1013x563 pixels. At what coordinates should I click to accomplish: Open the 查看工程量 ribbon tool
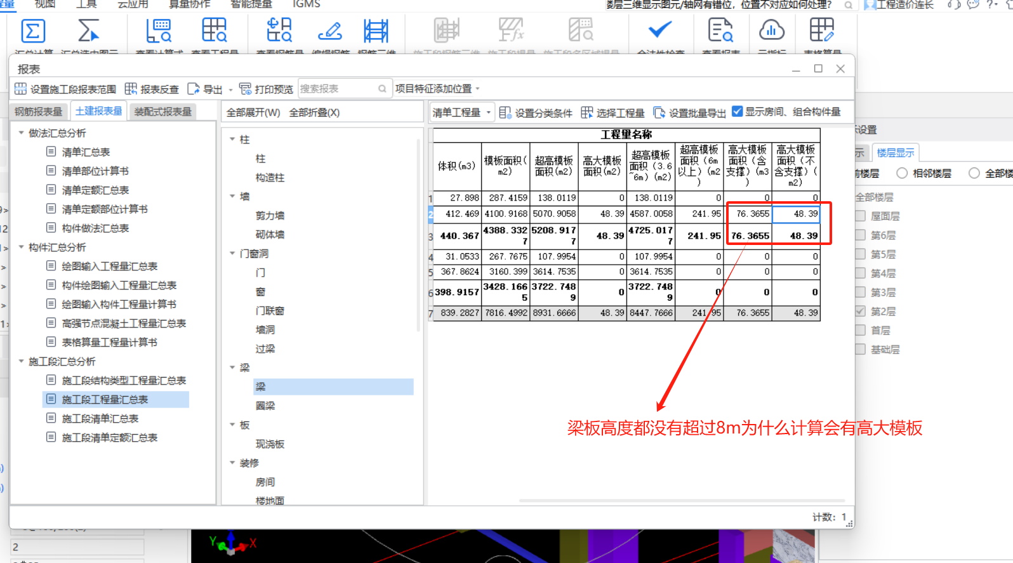tap(214, 31)
